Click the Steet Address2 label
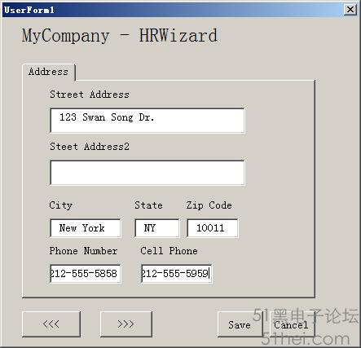The width and height of the screenshot is (361, 348). pyautogui.click(x=90, y=147)
